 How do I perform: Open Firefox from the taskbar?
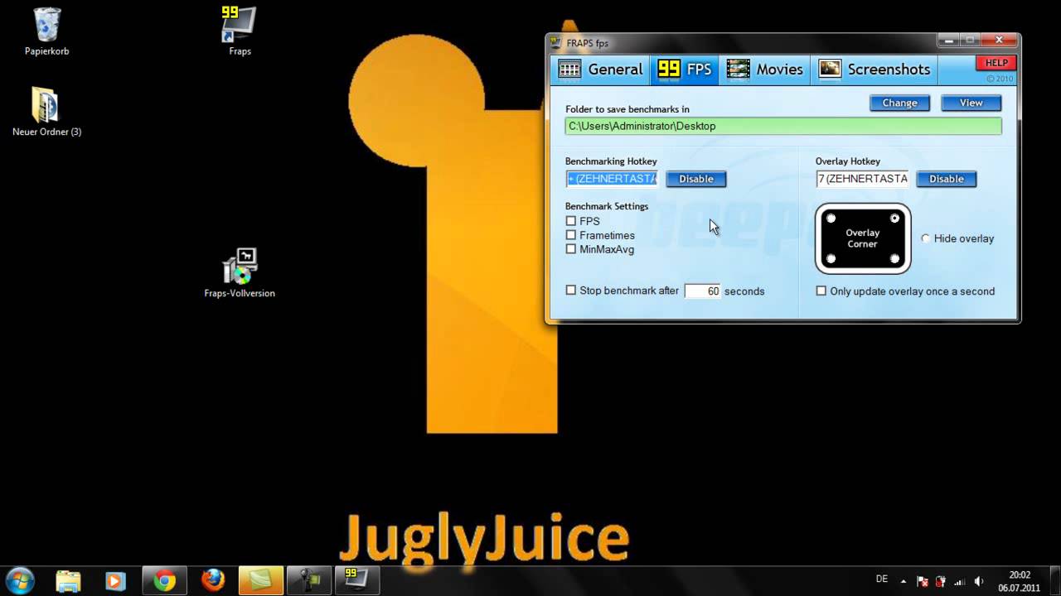pyautogui.click(x=213, y=581)
